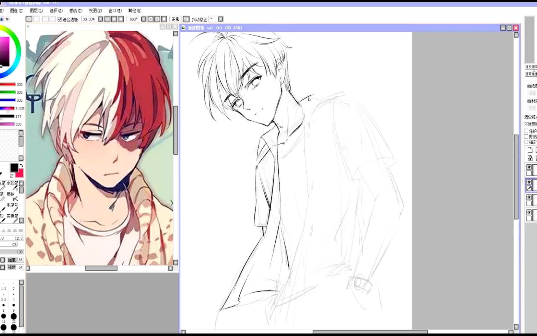The width and height of the screenshot is (537, 336).
Task: Click the reference window vertical scrollbar thumb
Action: coord(176,130)
